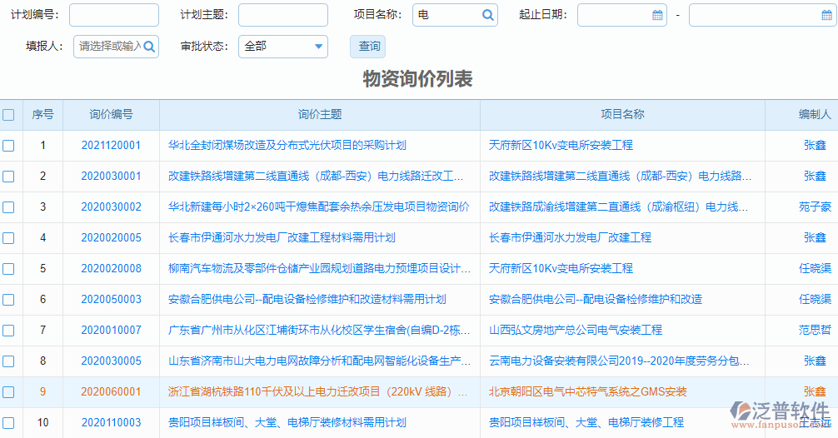This screenshot has width=838, height=438.
Task: Focus the 计划编号 input field
Action: (x=113, y=15)
